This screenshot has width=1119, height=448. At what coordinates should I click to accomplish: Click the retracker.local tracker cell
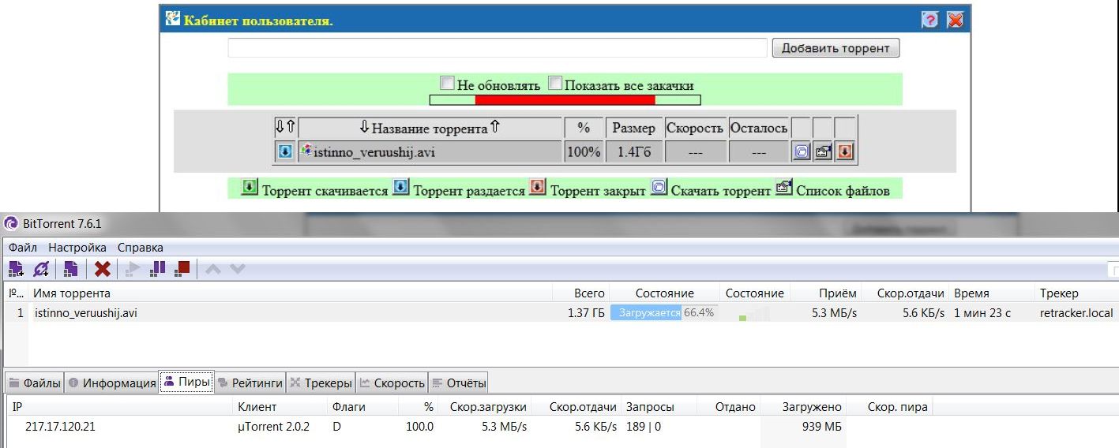1076,313
